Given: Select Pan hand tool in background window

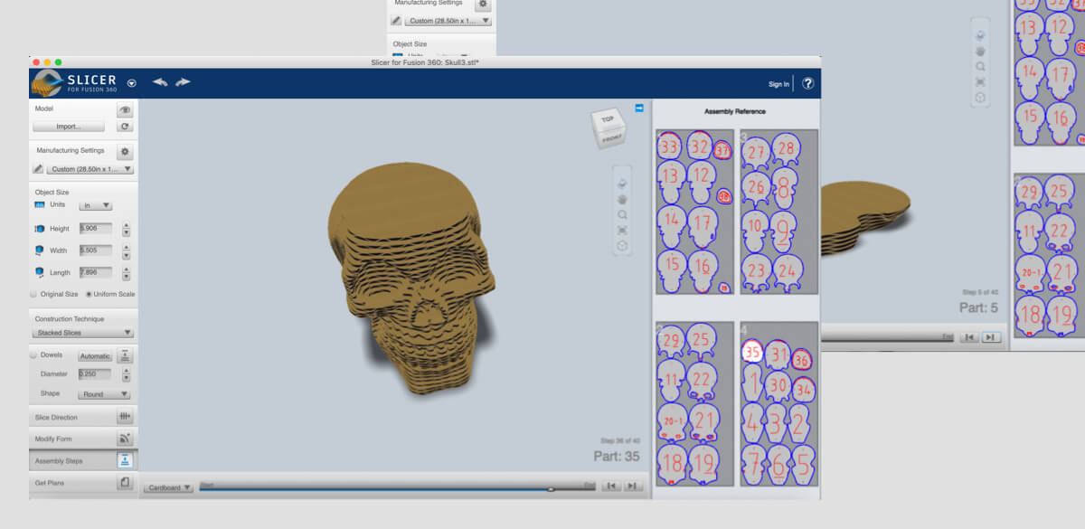Looking at the screenshot, I should tap(980, 51).
